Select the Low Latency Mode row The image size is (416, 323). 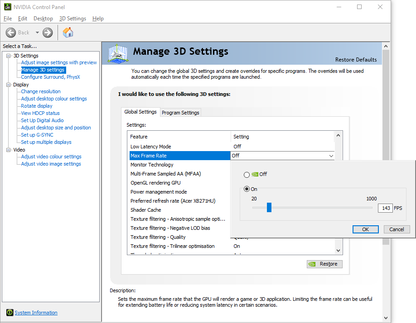click(232, 147)
